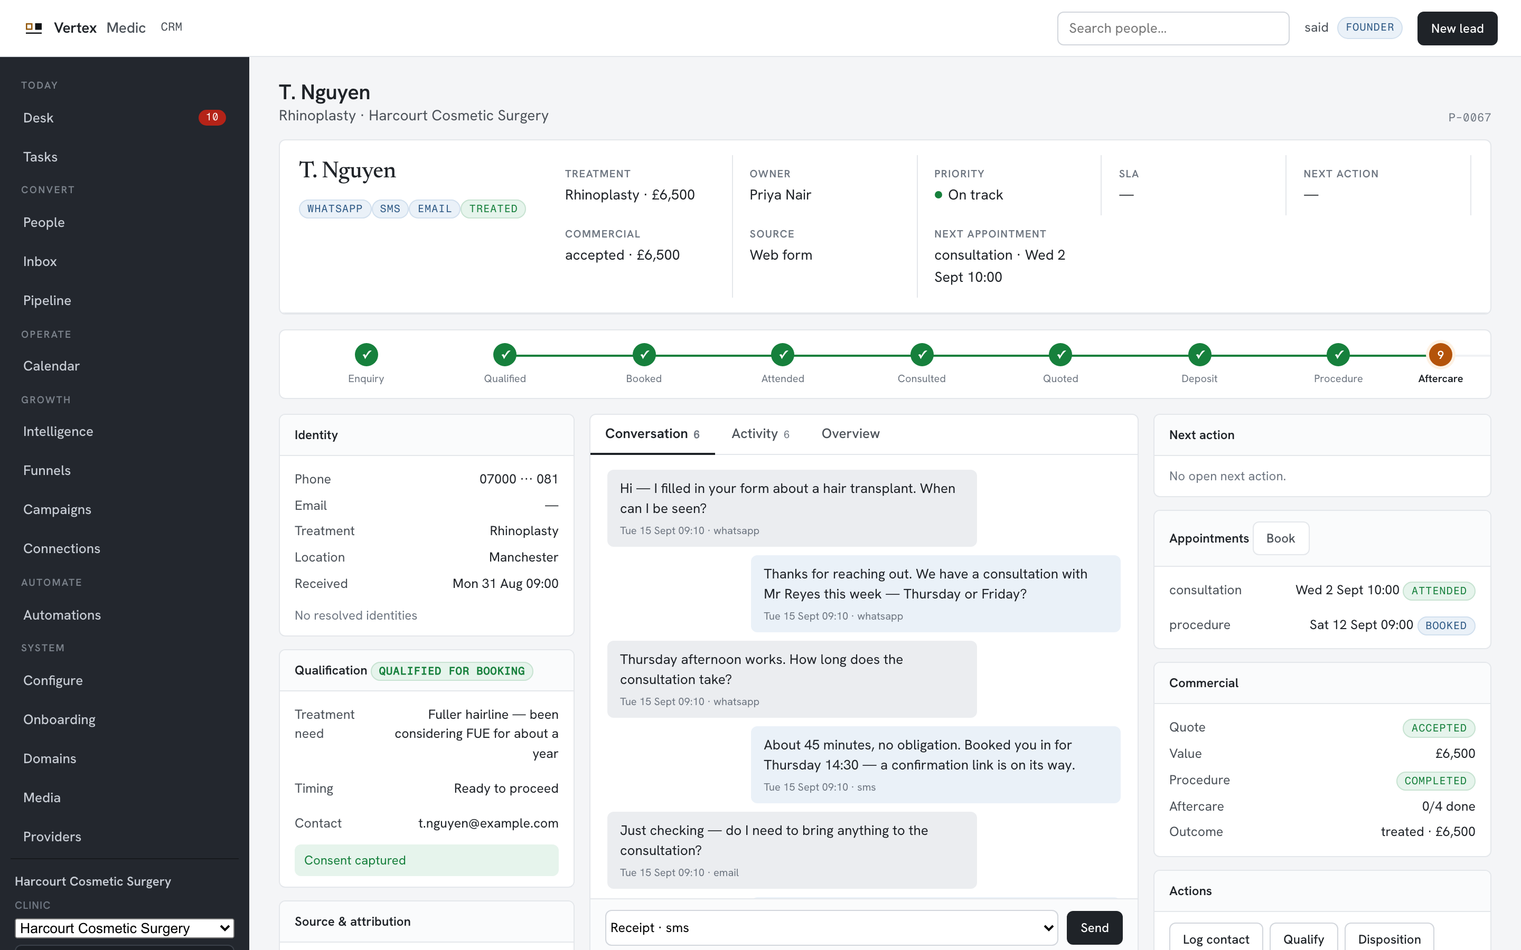Click the BOOKED procedure badge
Image resolution: width=1521 pixels, height=950 pixels.
click(1445, 626)
